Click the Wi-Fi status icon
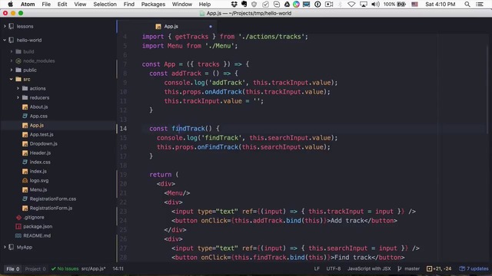This screenshot has width=492, height=276. 351,4
